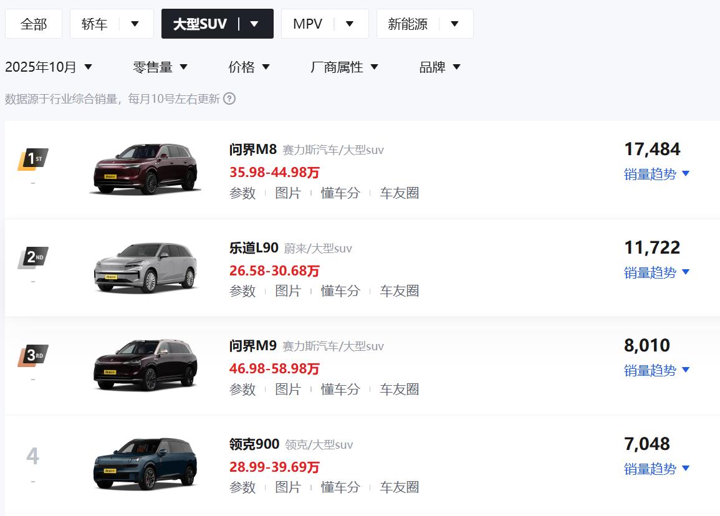Click the help question mark icon

click(229, 98)
